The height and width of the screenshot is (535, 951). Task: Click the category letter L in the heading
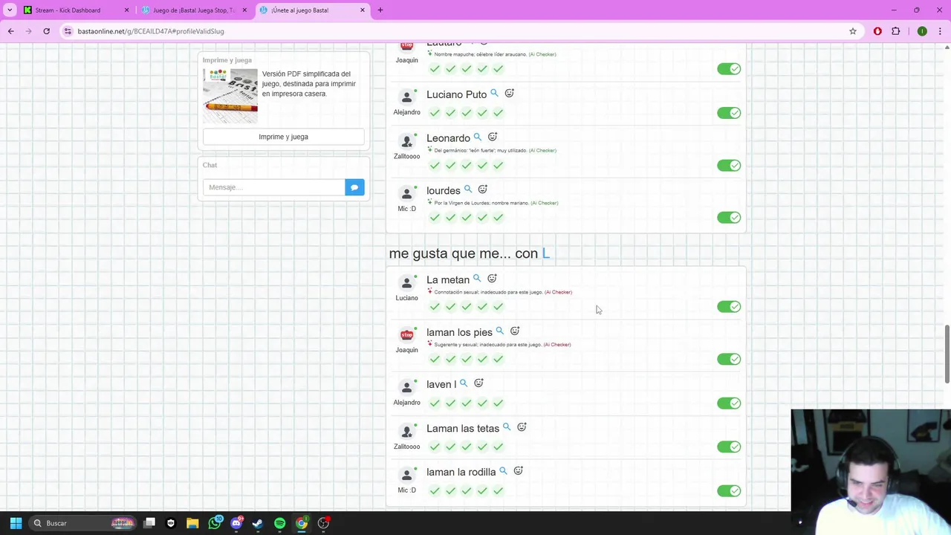[545, 253]
